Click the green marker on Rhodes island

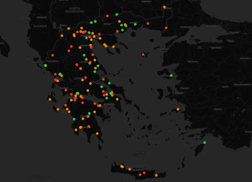[x=204, y=143]
